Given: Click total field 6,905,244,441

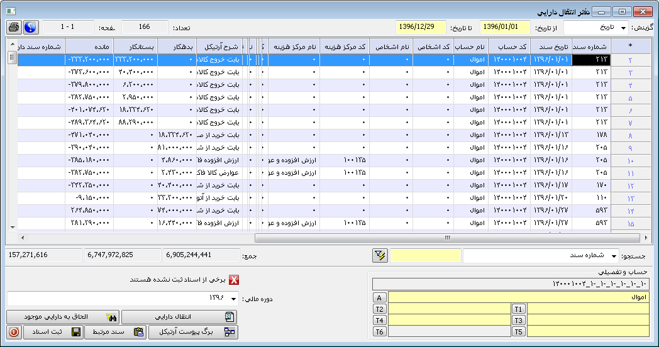Looking at the screenshot, I should point(201,255).
